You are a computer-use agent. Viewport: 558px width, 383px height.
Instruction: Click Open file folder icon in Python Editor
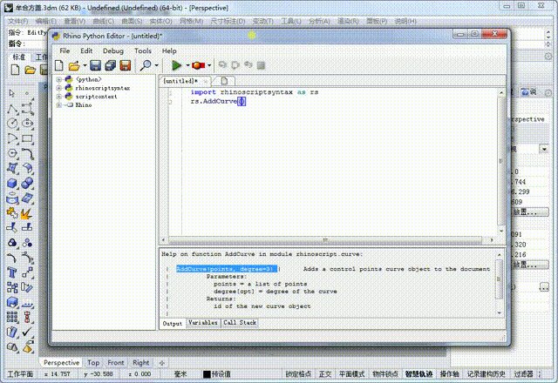74,65
